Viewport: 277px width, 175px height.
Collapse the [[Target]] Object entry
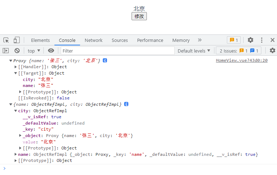point(16,73)
